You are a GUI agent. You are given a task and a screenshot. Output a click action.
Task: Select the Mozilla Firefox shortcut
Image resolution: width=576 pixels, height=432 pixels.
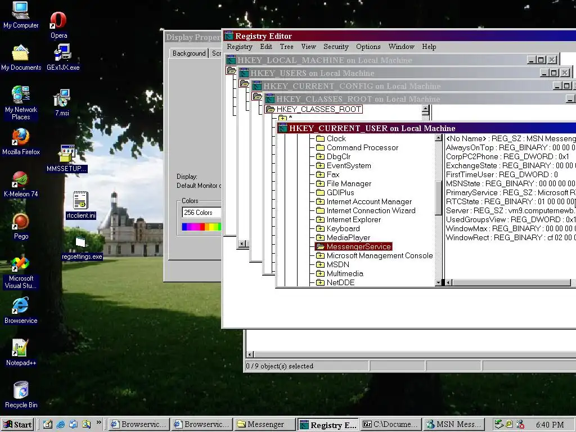21,142
